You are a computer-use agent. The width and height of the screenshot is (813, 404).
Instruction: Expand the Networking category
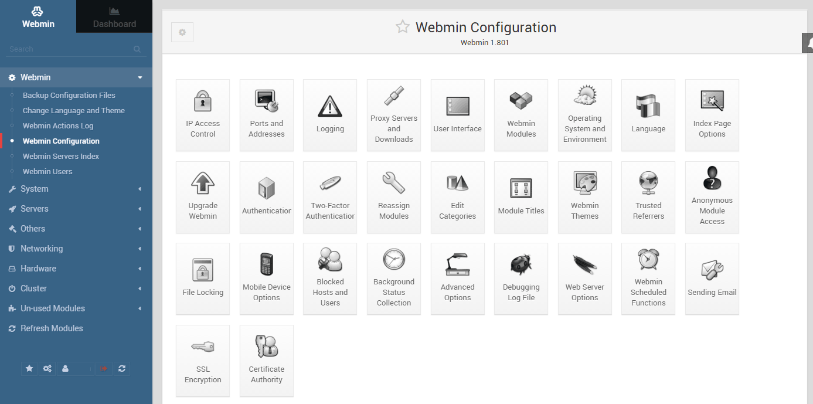tap(76, 249)
